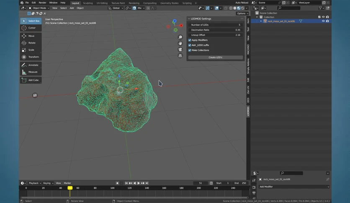Image resolution: width=350 pixels, height=203 pixels.
Task: Toggle Add _LOD0 suffix checkbox
Action: (x=190, y=45)
